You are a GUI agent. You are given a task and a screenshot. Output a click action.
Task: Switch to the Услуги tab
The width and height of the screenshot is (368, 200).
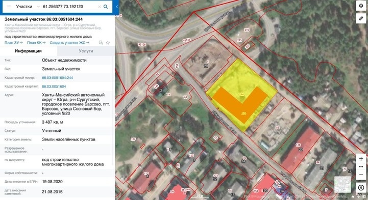click(x=86, y=51)
